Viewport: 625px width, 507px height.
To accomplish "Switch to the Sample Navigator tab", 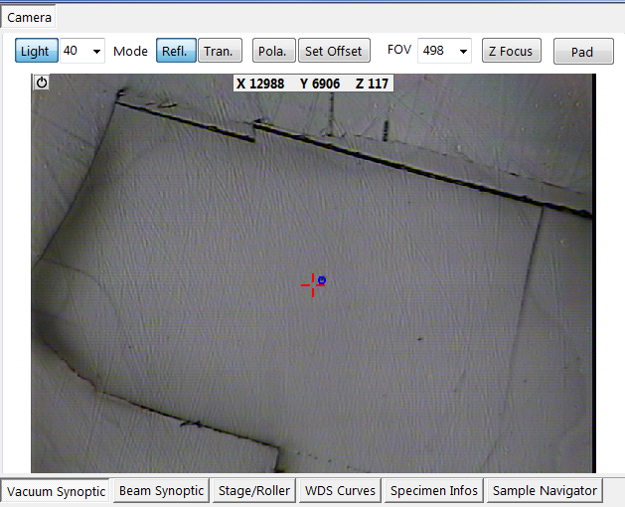I will click(x=545, y=491).
